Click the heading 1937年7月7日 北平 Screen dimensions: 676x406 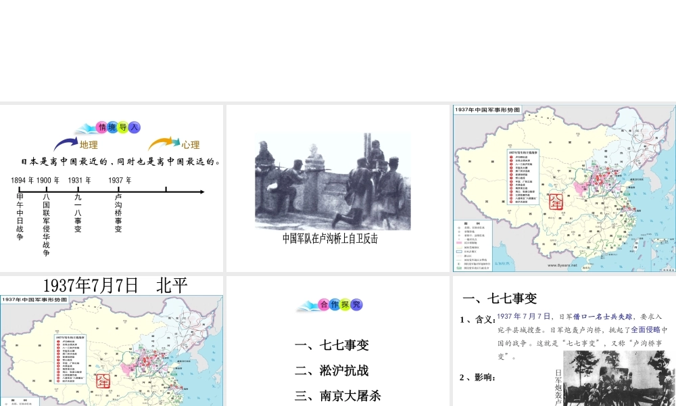coord(116,286)
